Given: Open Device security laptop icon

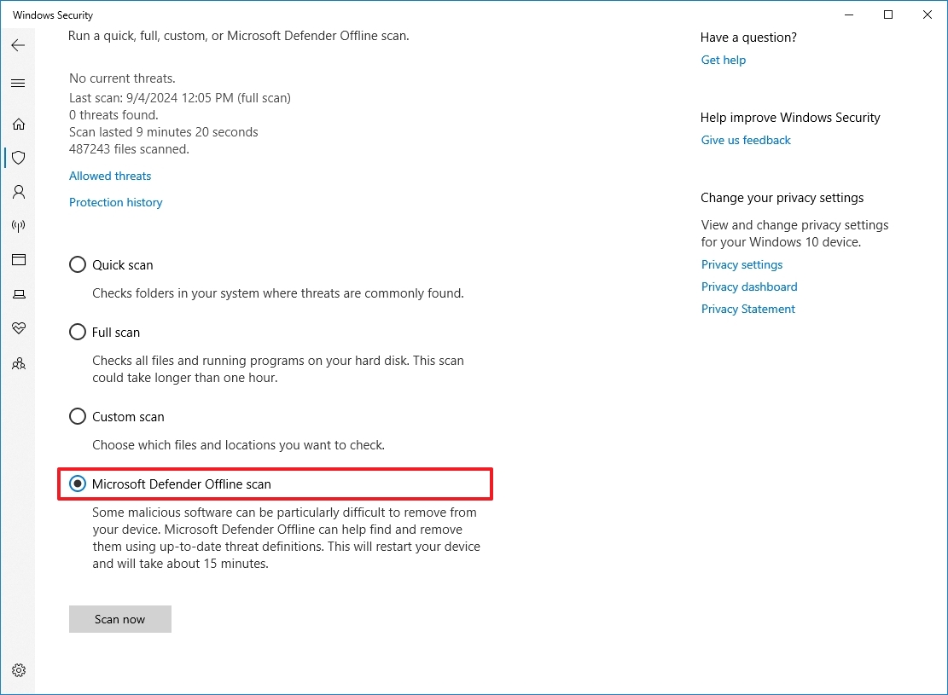Looking at the screenshot, I should [19, 294].
